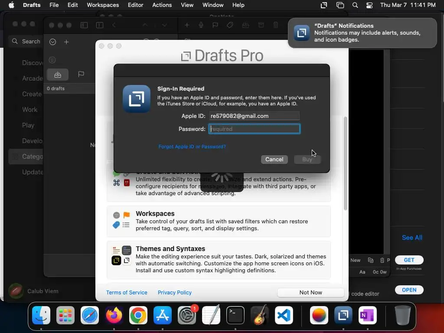Screen dimensions: 444x333
Task: Open the Help menu
Action: (x=238, y=5)
